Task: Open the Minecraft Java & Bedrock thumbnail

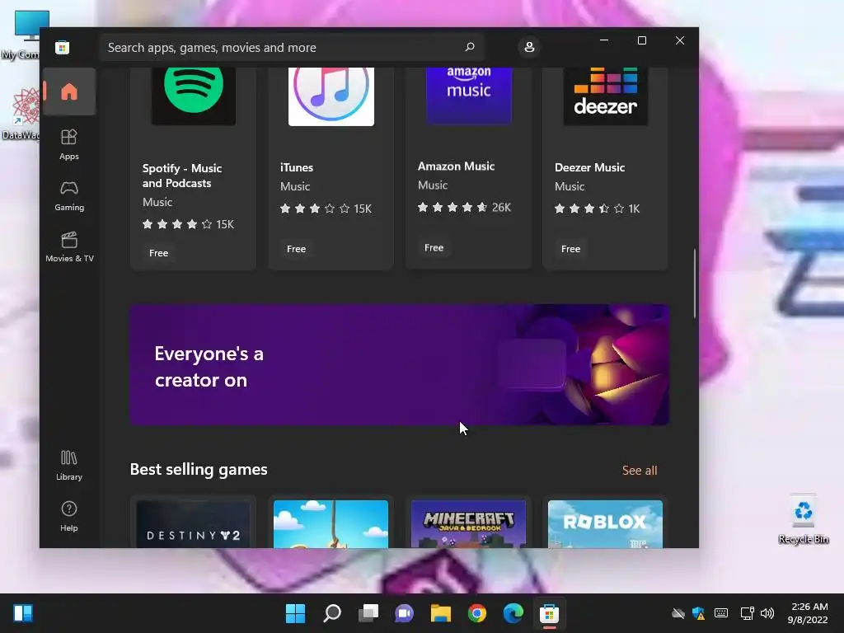Action: [x=468, y=524]
